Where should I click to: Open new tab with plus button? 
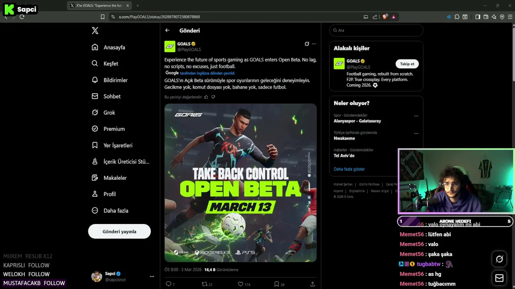tap(138, 6)
